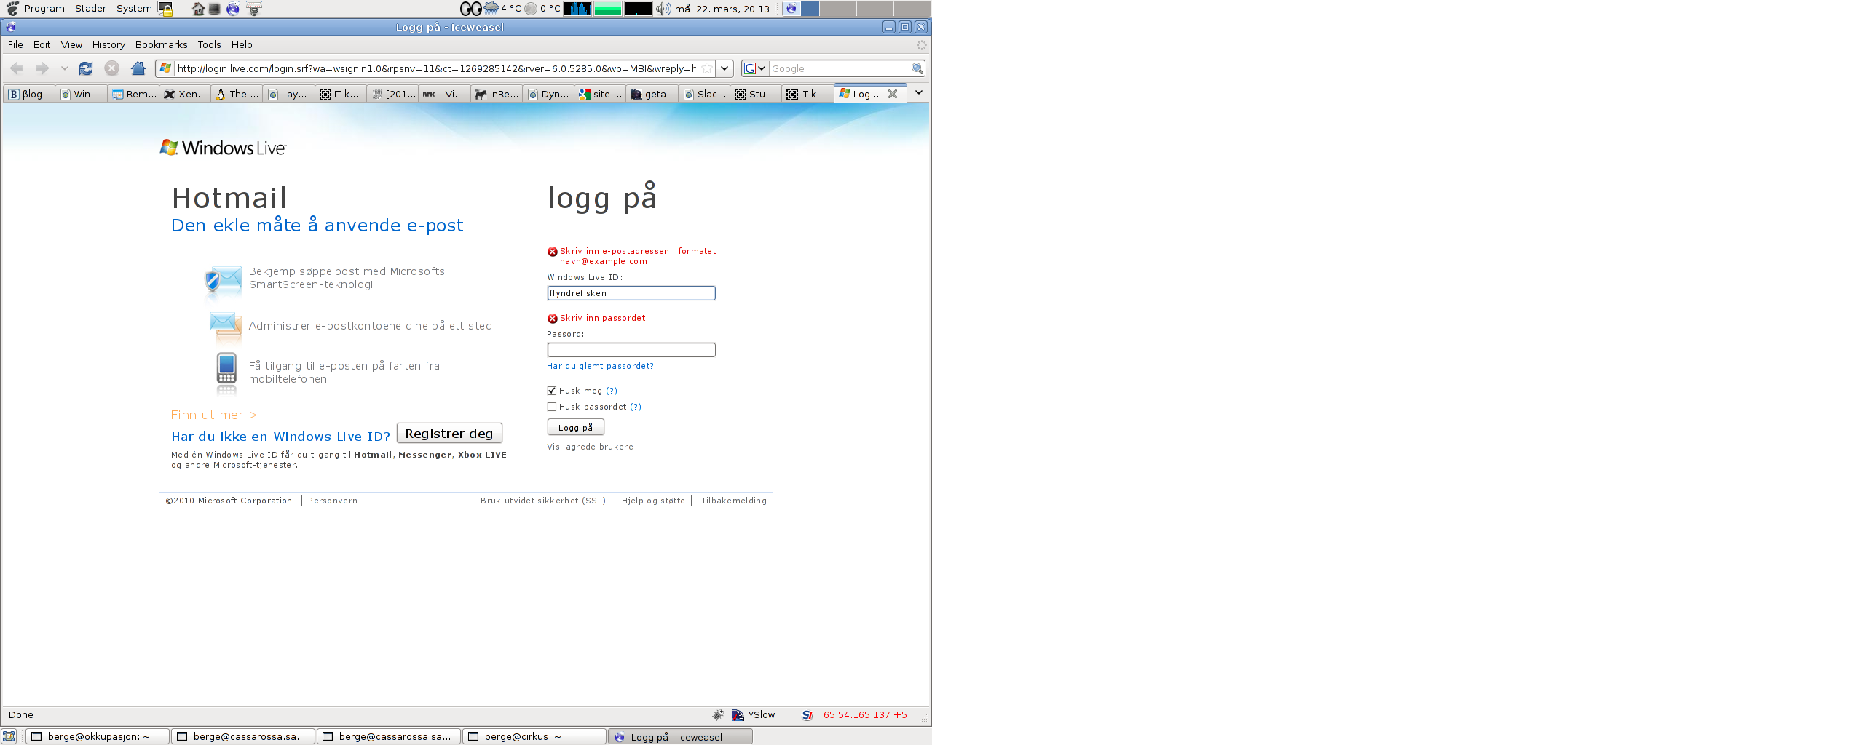This screenshot has width=1864, height=745.
Task: Open the Personvern footer link
Action: [x=333, y=501]
